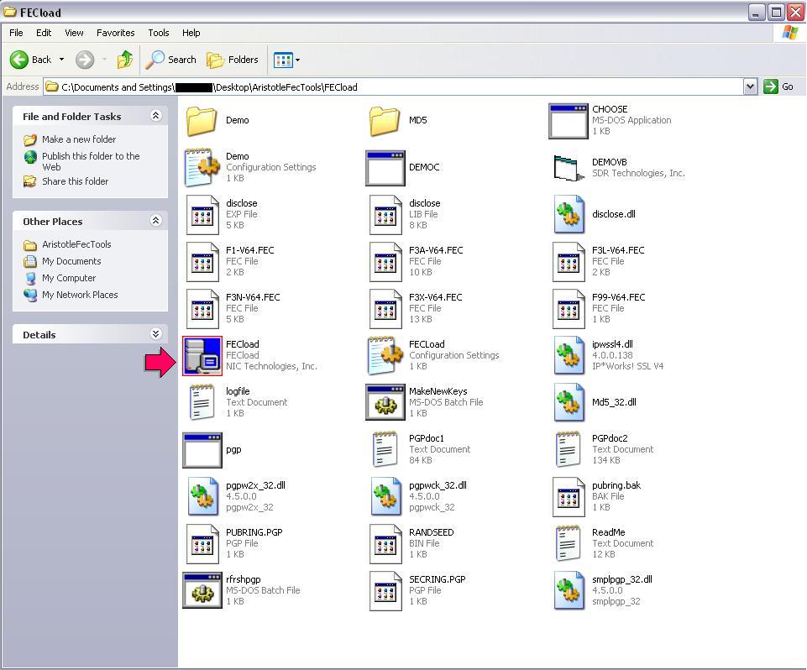Select the FECload application icon
807x670 pixels.
pos(202,356)
